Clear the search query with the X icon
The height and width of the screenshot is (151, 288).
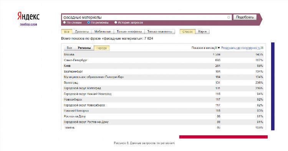point(229,17)
